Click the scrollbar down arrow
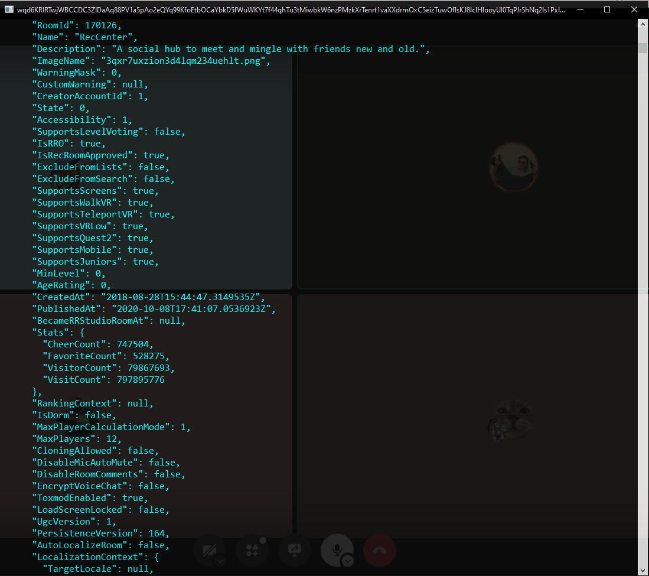The width and height of the screenshot is (649, 576). [643, 570]
